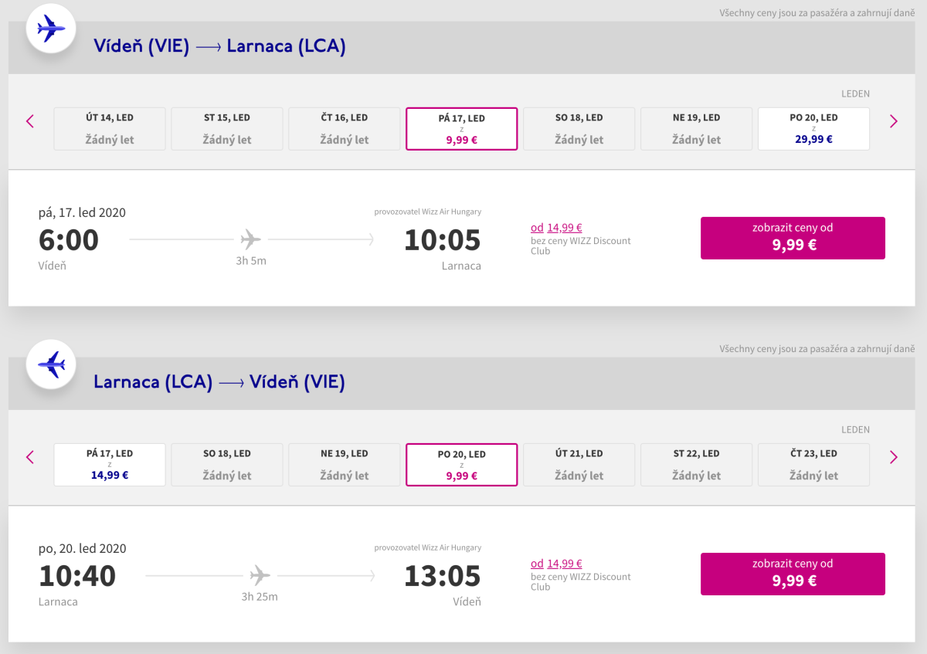Select return date PO 20, LED

461,464
